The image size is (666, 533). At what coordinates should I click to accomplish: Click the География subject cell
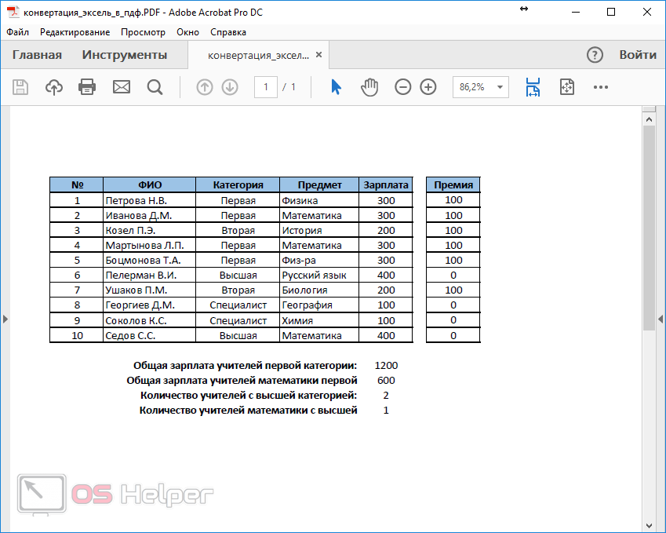(319, 305)
